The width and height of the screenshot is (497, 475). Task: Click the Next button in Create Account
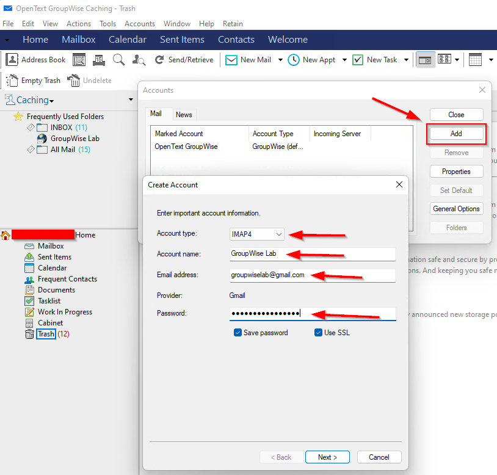pyautogui.click(x=327, y=457)
